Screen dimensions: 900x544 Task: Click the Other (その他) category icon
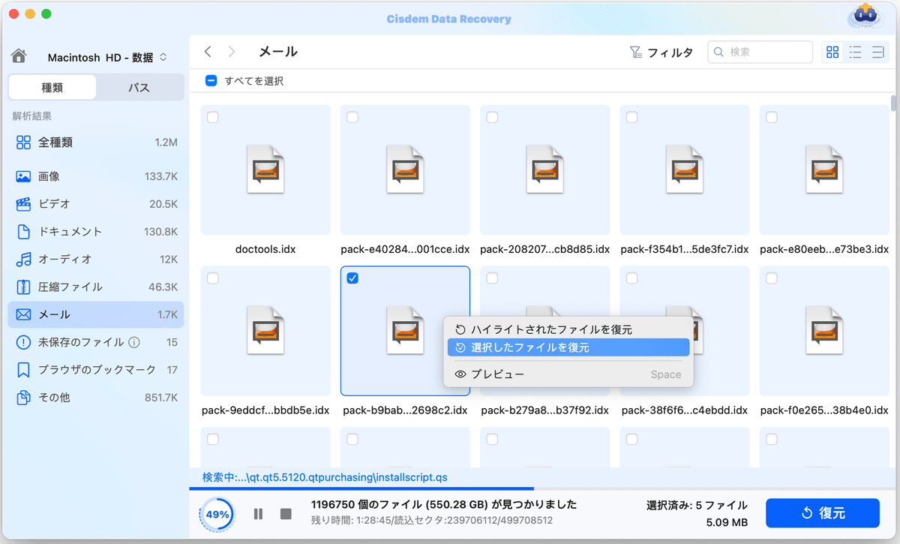pos(23,398)
